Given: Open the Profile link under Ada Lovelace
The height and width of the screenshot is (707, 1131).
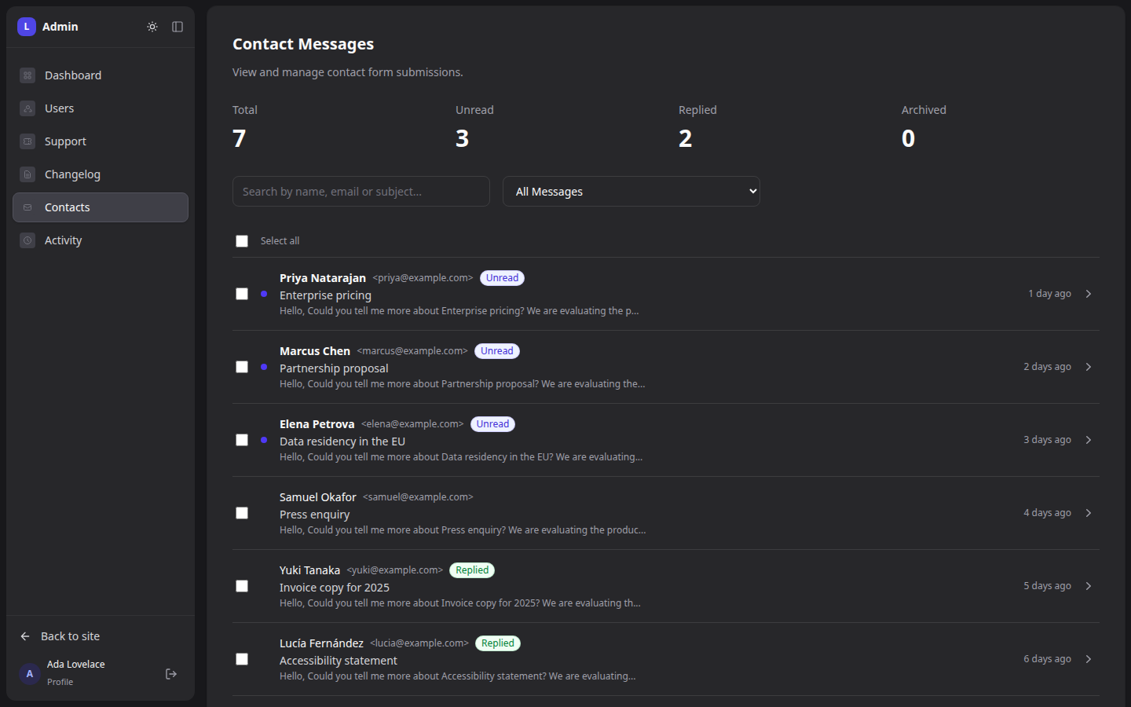Looking at the screenshot, I should click(x=60, y=682).
